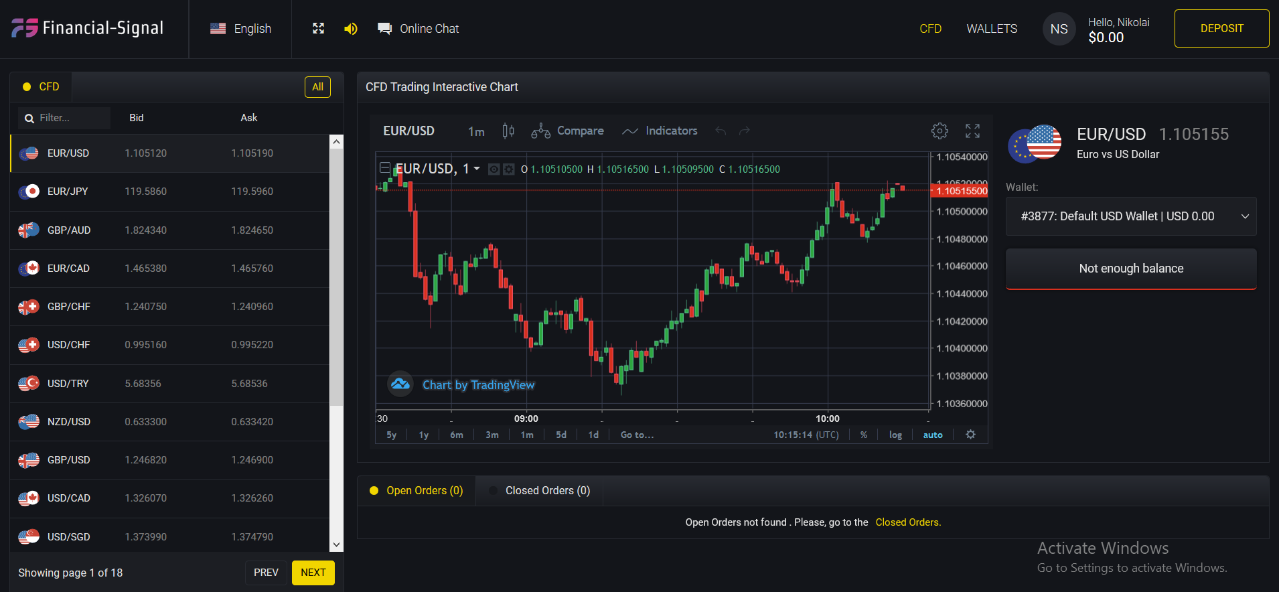Click the DEPOSIT button
The width and height of the screenshot is (1279, 592).
click(x=1221, y=29)
